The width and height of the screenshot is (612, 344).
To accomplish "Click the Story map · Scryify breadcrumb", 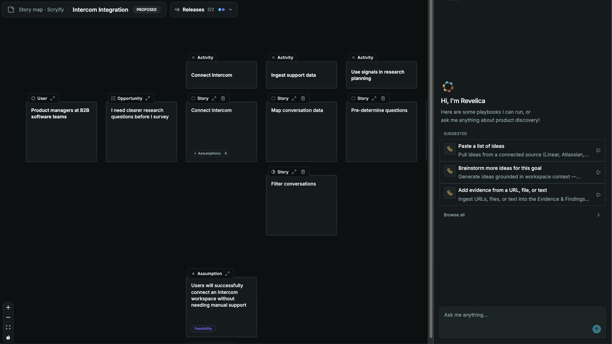I will 41,10.
